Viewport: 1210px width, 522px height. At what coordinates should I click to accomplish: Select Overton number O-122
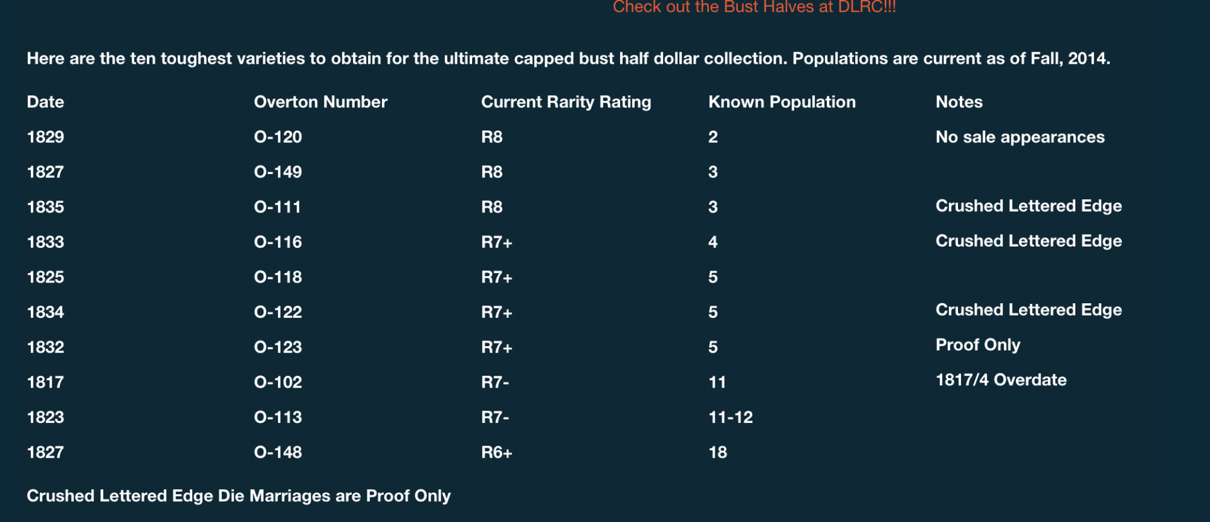coord(278,312)
